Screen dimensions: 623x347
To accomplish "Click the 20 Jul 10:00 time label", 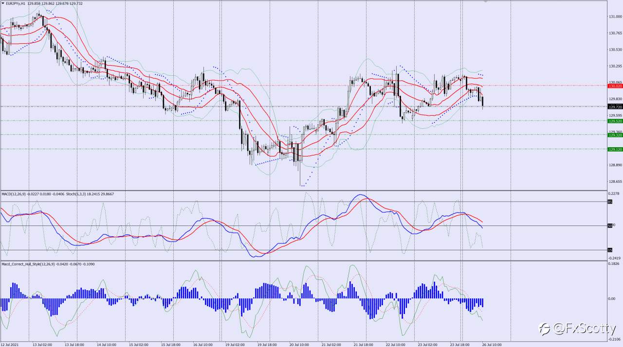I will point(299,344).
